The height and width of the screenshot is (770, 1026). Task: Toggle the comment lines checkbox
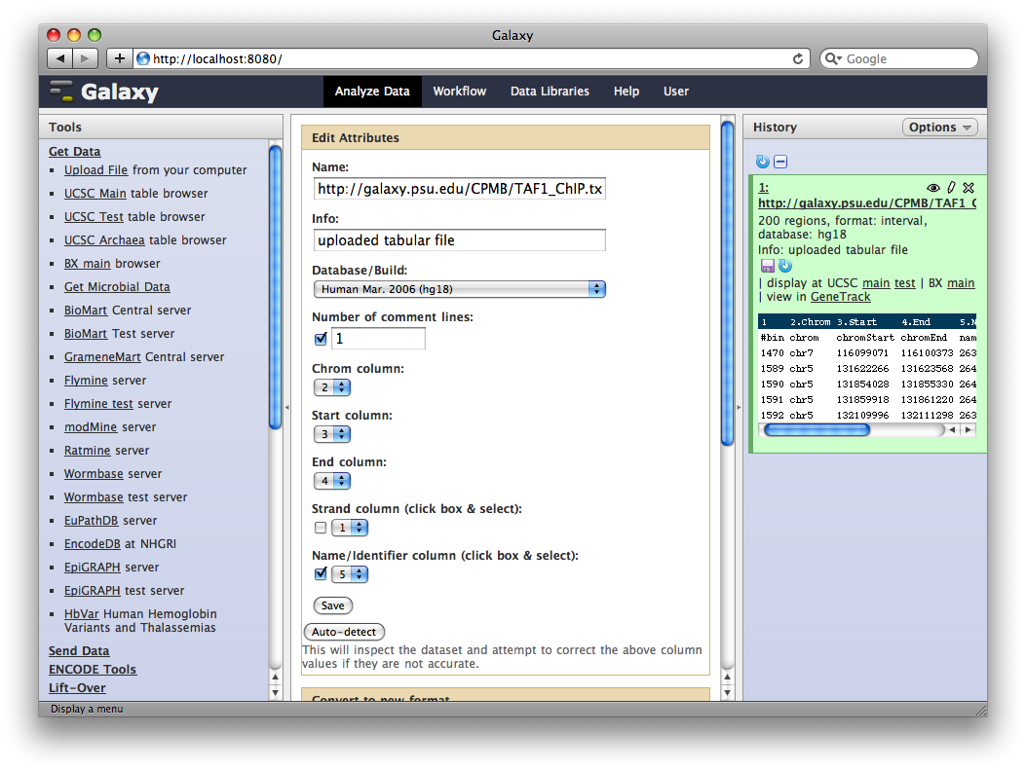321,339
